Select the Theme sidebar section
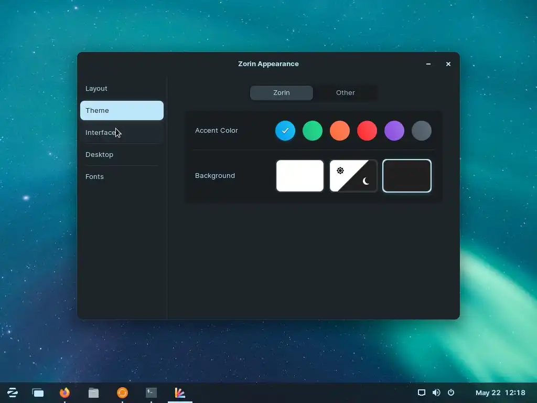Screen dimensions: 537x403 122,110
